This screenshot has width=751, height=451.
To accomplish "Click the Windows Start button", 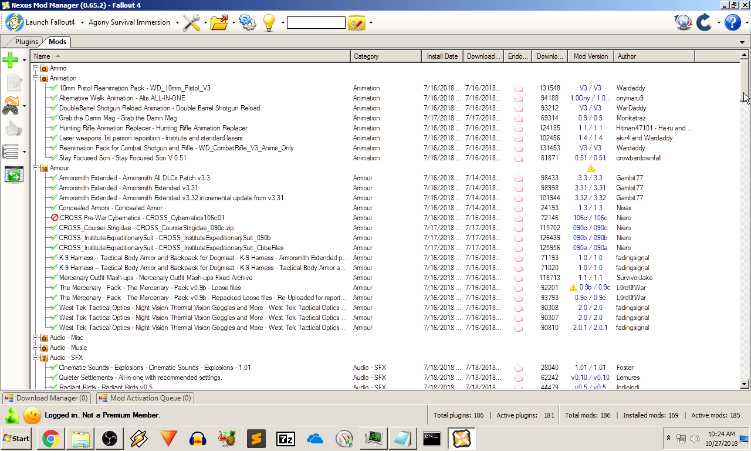I will click(17, 439).
